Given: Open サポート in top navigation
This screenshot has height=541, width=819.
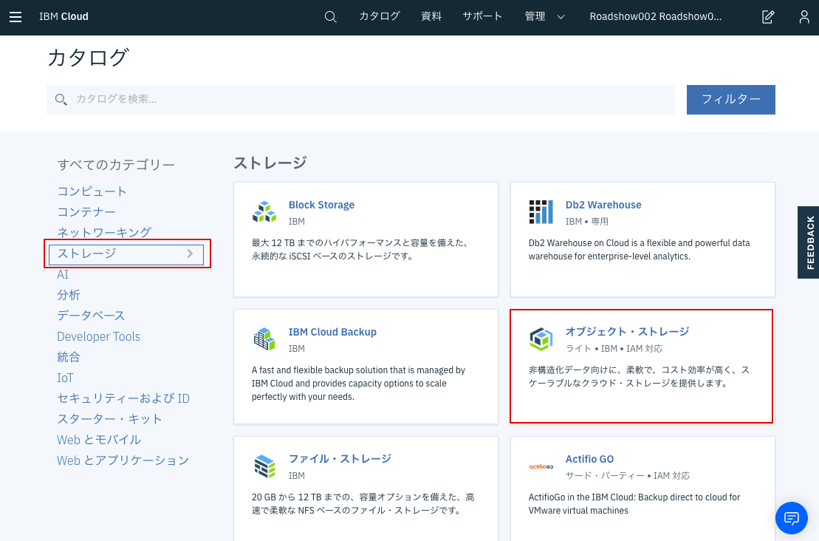Looking at the screenshot, I should coord(482,17).
